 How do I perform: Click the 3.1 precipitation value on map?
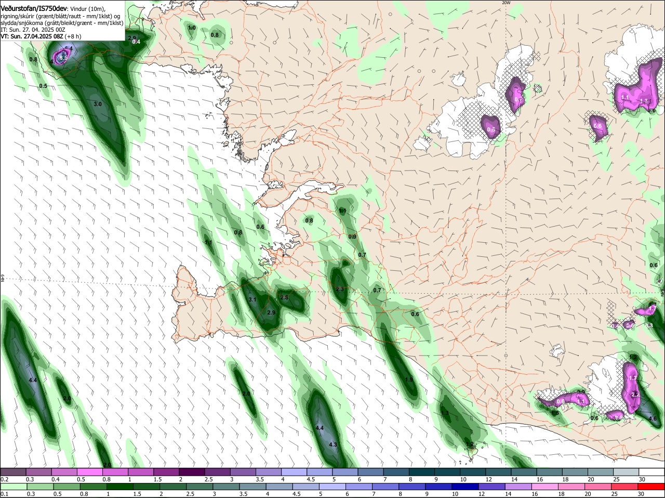tap(253, 300)
